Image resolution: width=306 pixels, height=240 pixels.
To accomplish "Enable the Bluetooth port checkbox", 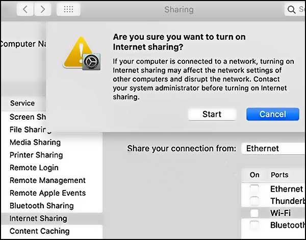I will click(254, 225).
